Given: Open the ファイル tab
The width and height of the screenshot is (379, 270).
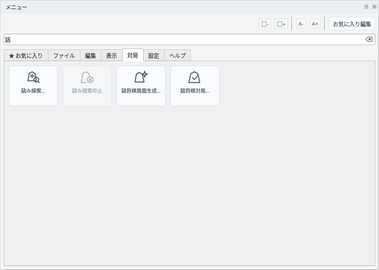Looking at the screenshot, I should point(64,55).
